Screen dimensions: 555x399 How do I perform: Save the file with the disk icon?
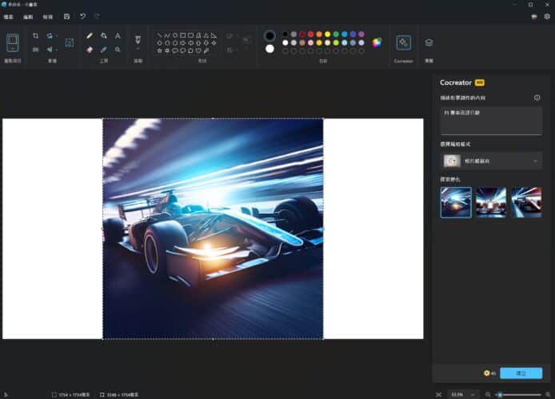[66, 16]
